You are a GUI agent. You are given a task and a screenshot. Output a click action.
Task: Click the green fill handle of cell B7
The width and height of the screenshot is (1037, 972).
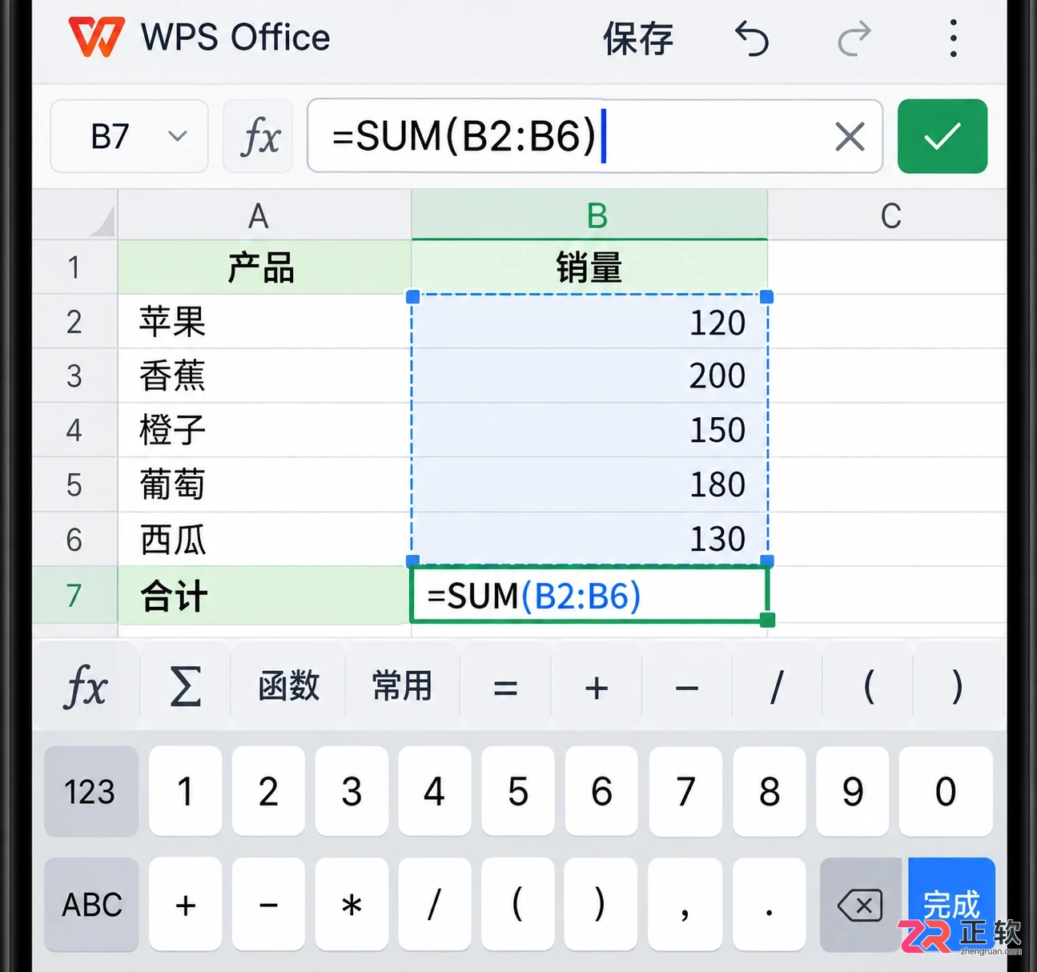click(x=767, y=620)
